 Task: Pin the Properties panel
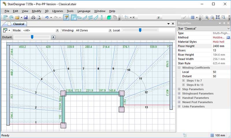click(x=224, y=23)
